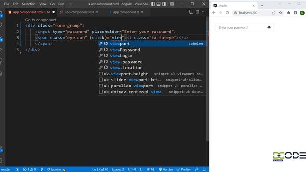306x172 pixels.
Task: Open the Go menu
Action: tap(52, 4)
